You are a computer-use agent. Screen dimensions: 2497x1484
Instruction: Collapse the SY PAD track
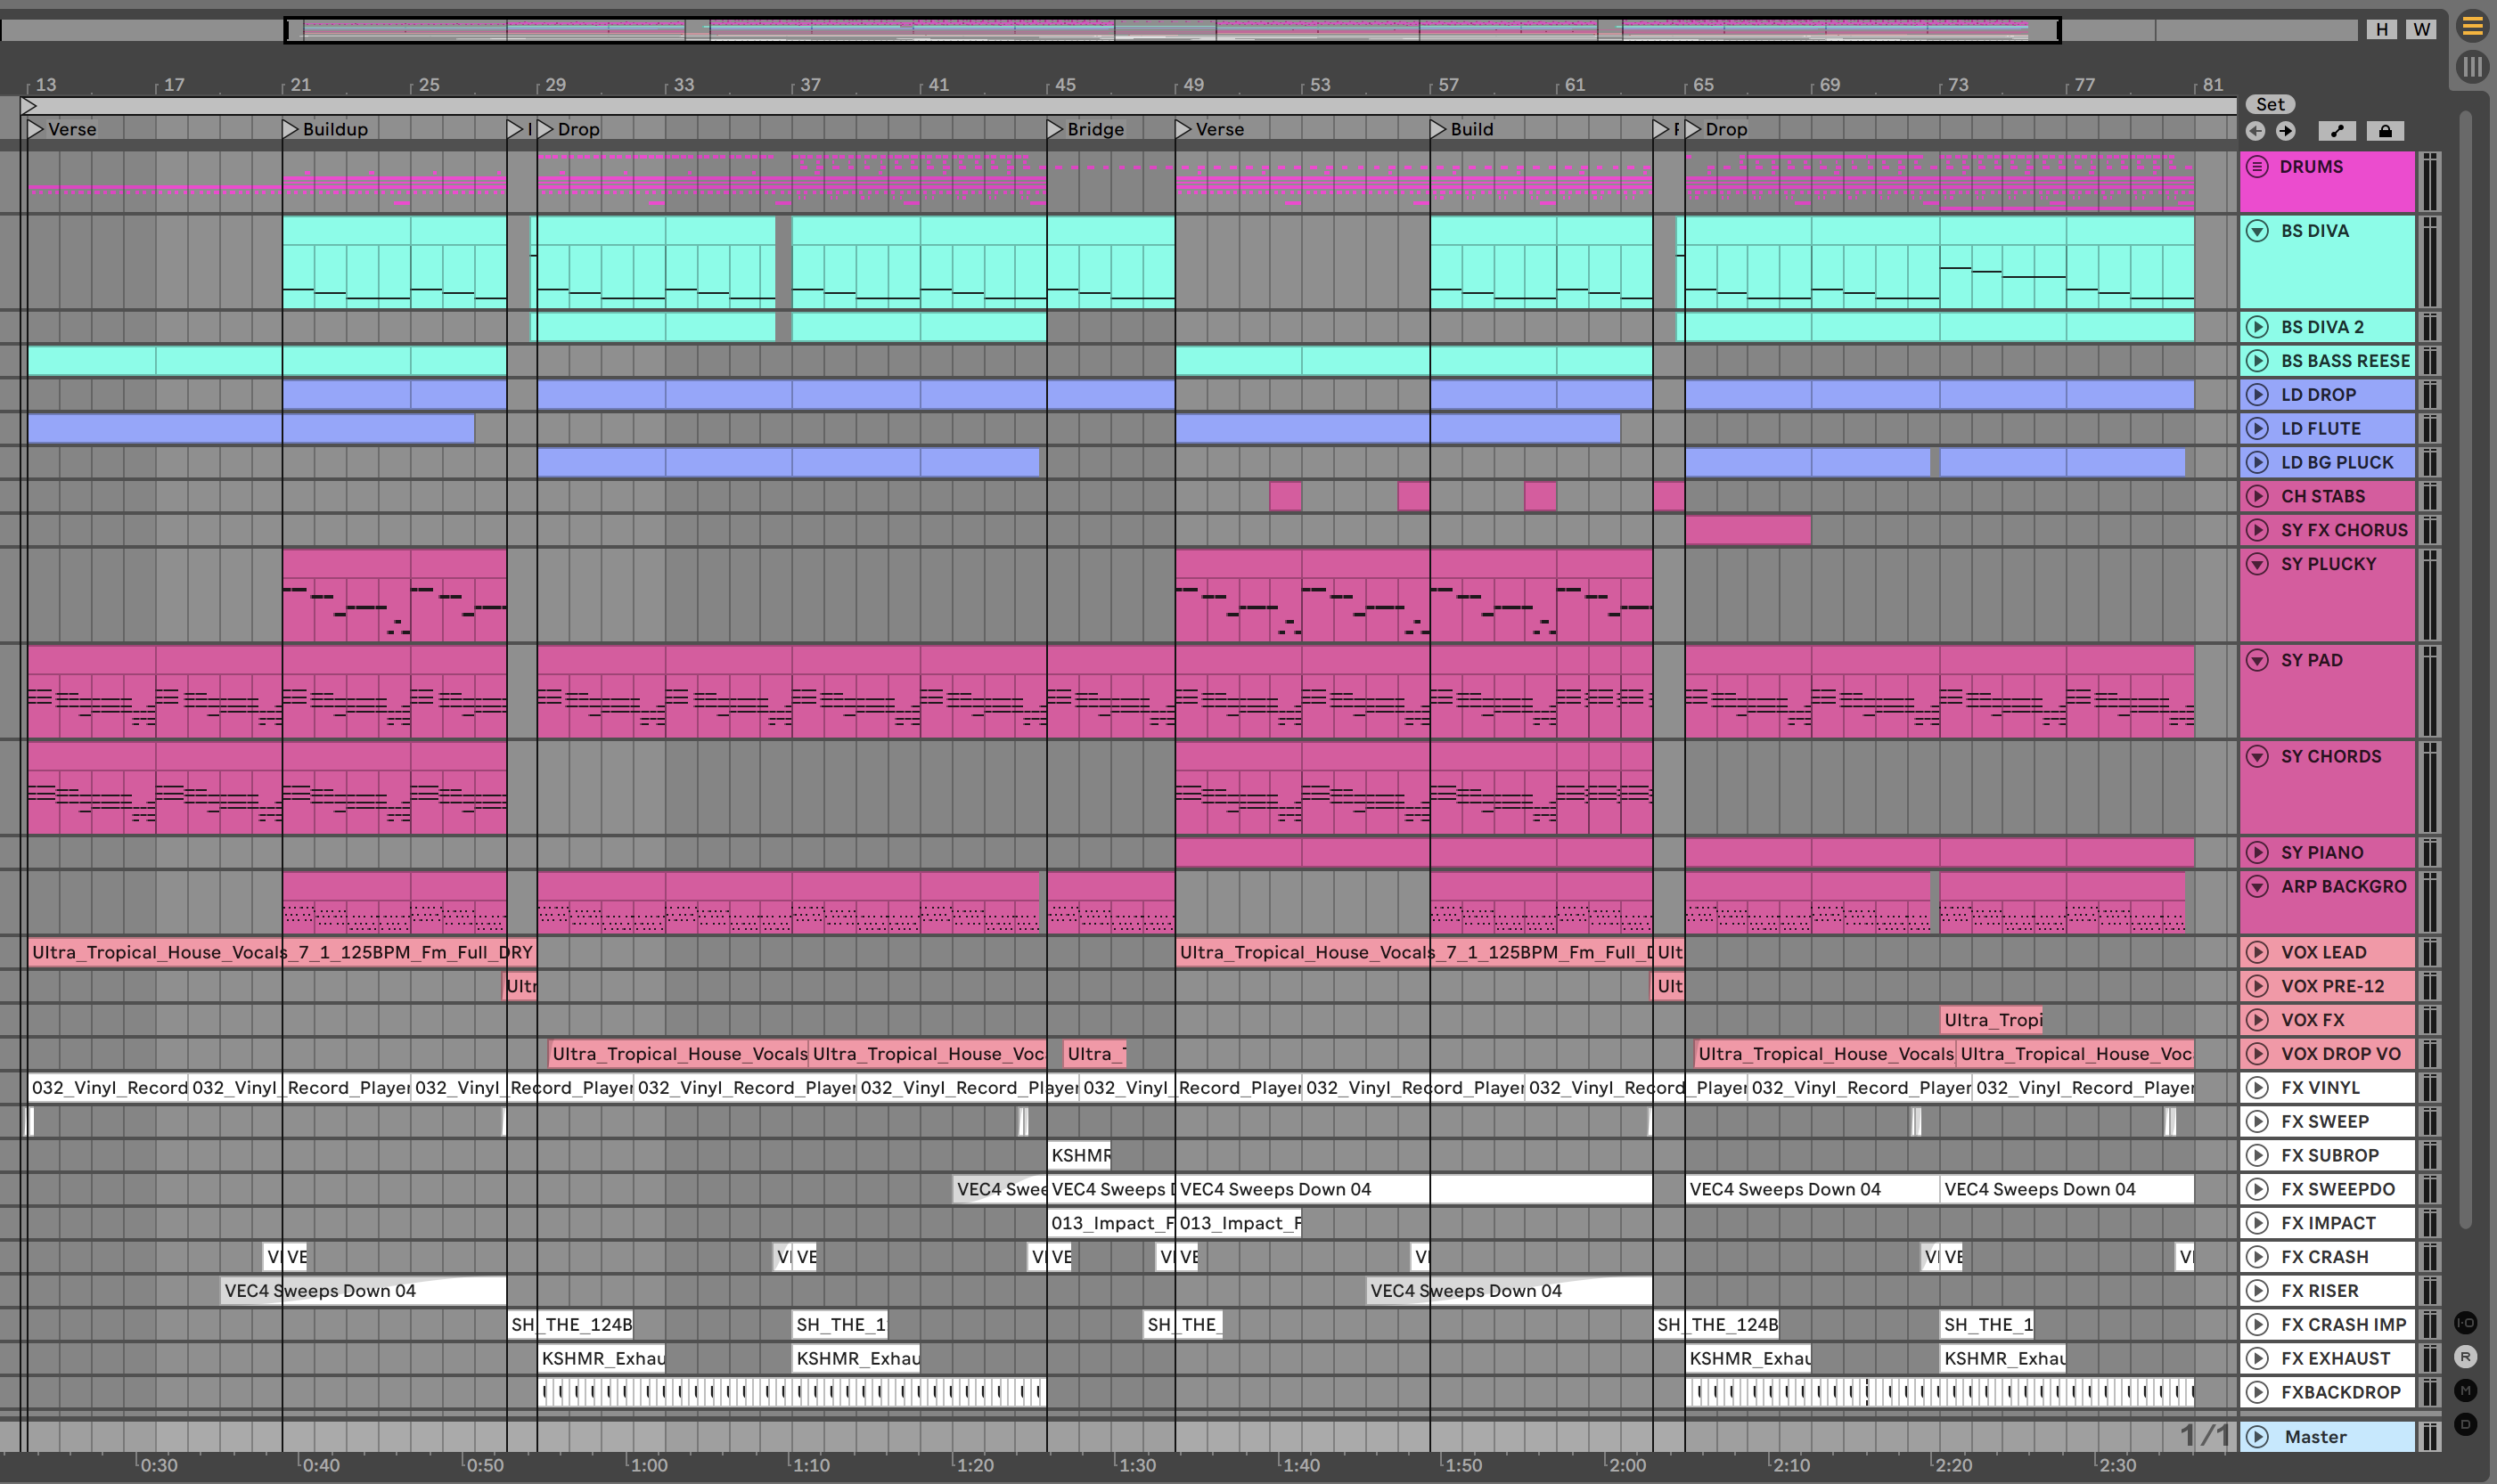[x=2257, y=660]
